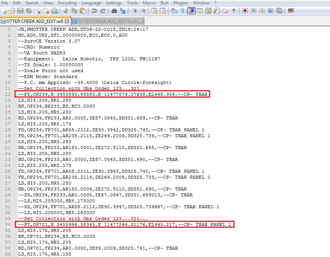This screenshot has height=257, width=330.
Task: Click the Find and Replace icon
Action: click(x=122, y=11)
